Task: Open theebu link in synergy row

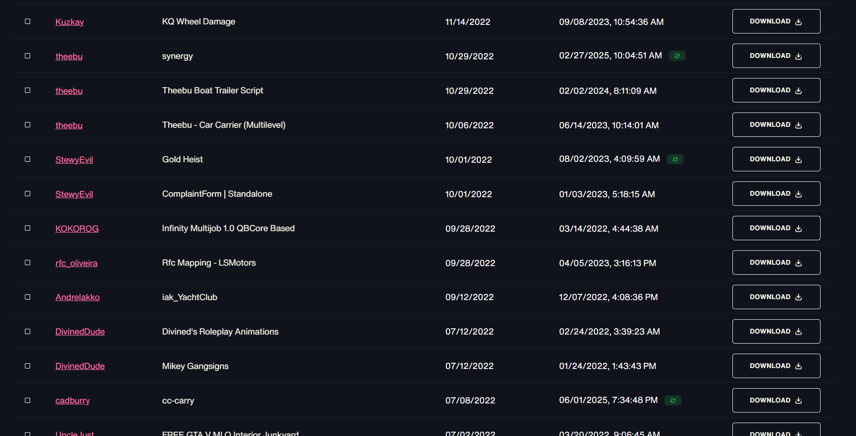Action: click(x=69, y=56)
